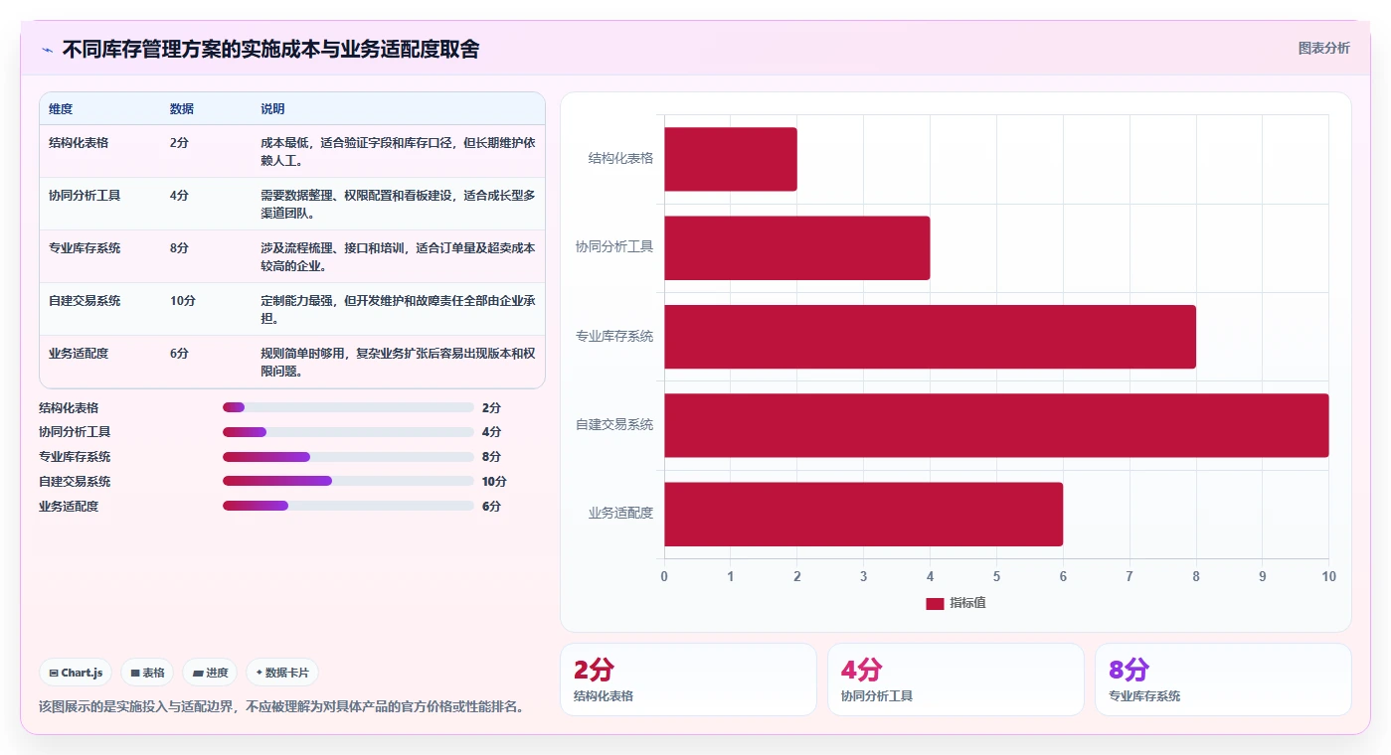Select the Chart.js tag chip
1391x755 pixels.
click(x=76, y=673)
